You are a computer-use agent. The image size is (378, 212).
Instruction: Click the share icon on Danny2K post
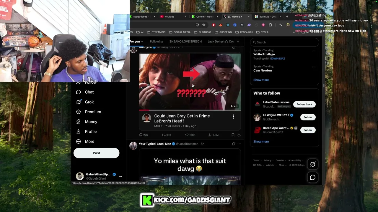click(x=239, y=135)
